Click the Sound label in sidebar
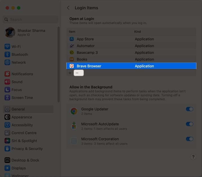 (17, 82)
